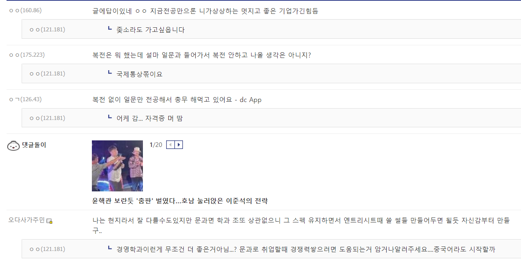Screen dimensions: 521x262
Task: Open commenter ㅇㄱ(126.43) nickname menu
Action: (x=25, y=99)
